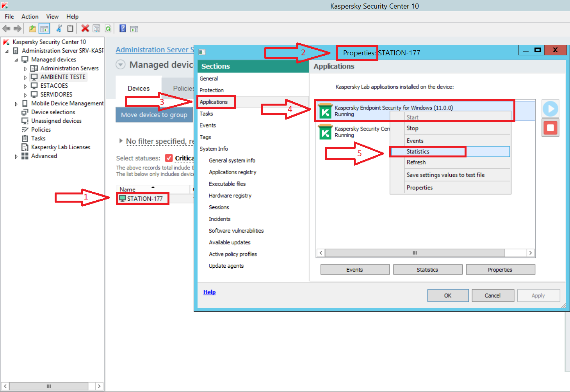Sort devices by the Name column header
This screenshot has width=570, height=392.
click(x=153, y=189)
